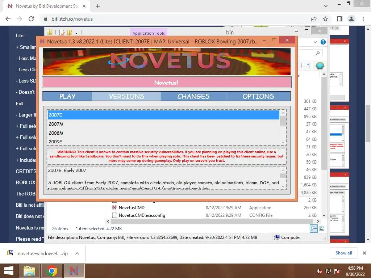Click NovetusCMD.exe.config file icon

tap(114, 215)
